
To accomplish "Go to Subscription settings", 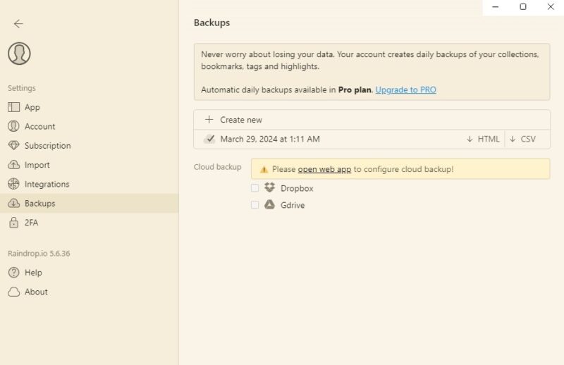I will pyautogui.click(x=90, y=146).
